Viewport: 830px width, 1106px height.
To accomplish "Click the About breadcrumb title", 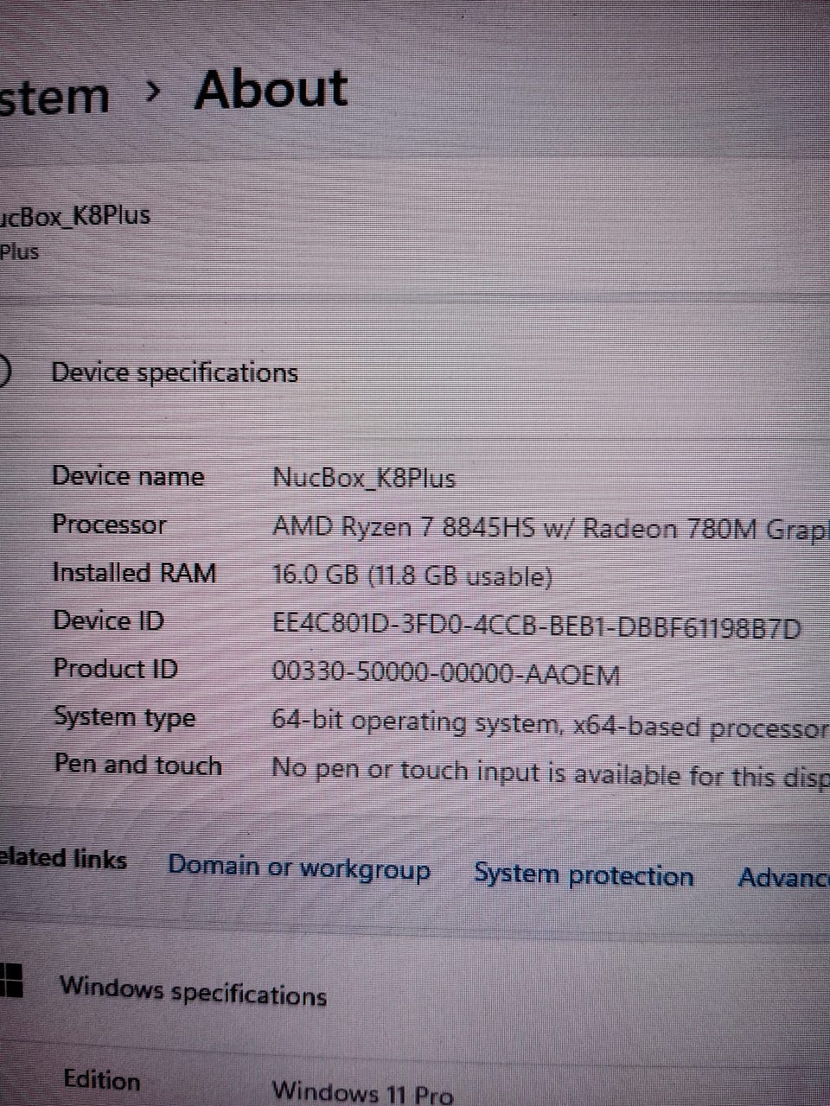I will 271,90.
